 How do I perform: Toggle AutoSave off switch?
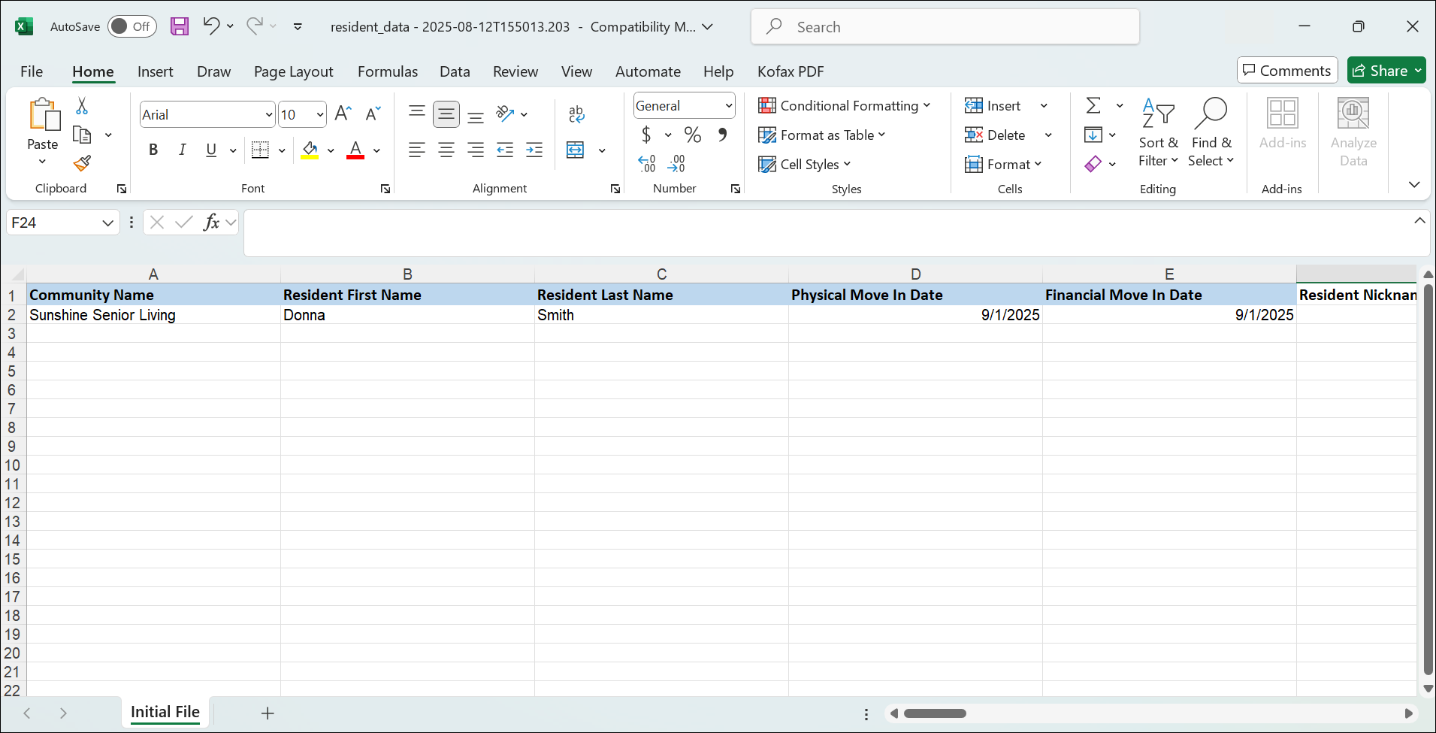[x=132, y=26]
